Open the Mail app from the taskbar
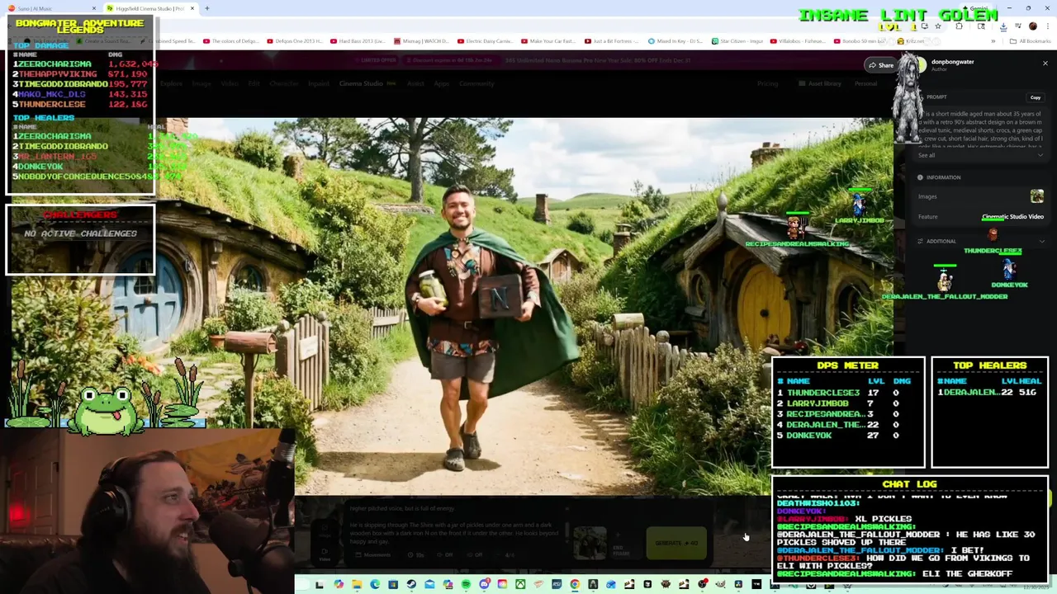The width and height of the screenshot is (1057, 594). [x=429, y=585]
